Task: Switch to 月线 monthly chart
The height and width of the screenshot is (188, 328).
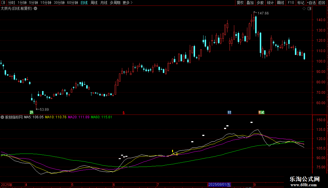Action: 104,3
